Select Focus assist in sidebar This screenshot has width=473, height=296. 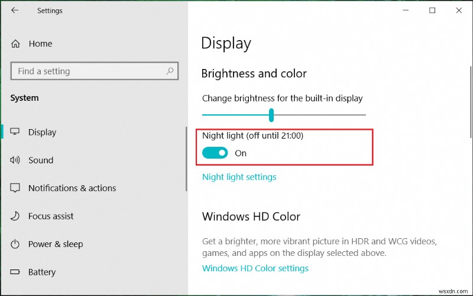coord(51,216)
